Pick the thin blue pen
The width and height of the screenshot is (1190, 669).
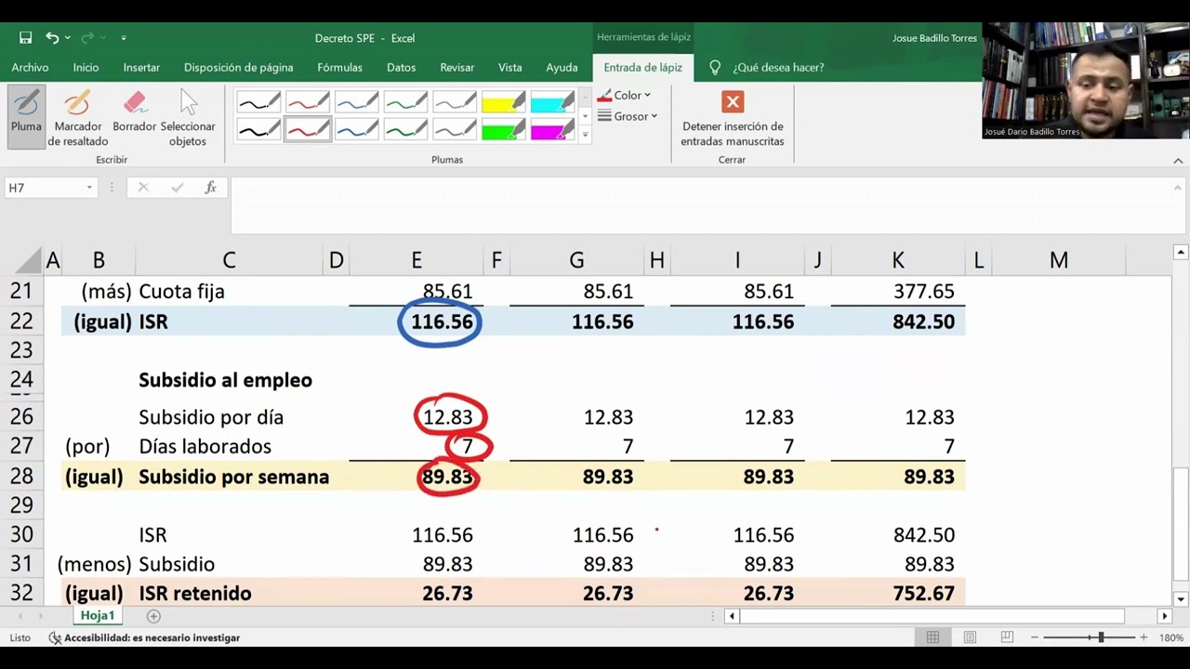(x=357, y=101)
